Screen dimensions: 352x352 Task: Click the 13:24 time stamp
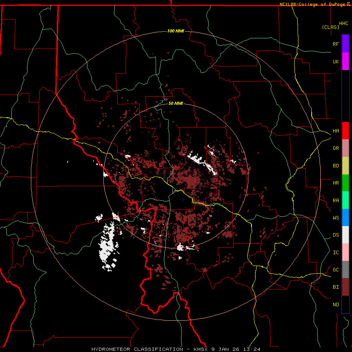pyautogui.click(x=251, y=349)
